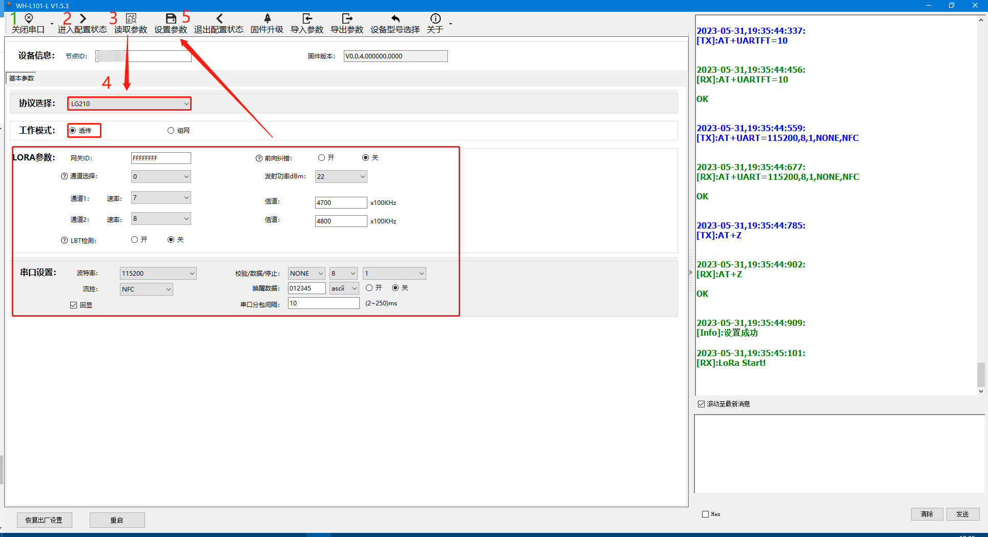Click the 设置参数 save icon
The width and height of the screenshot is (988, 537).
pyautogui.click(x=171, y=19)
